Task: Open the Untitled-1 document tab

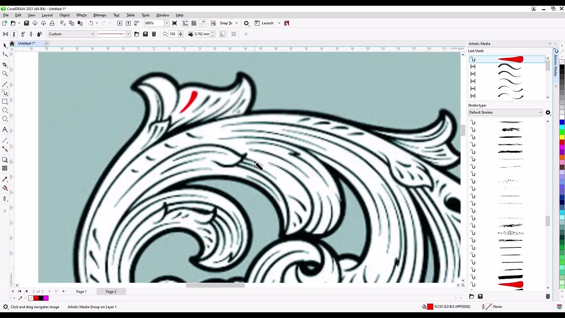Action: point(26,43)
